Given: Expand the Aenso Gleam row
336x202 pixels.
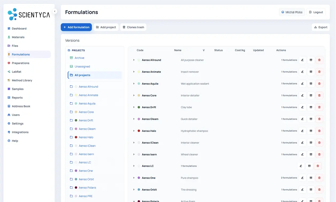Looking at the screenshot, I should click(134, 119).
